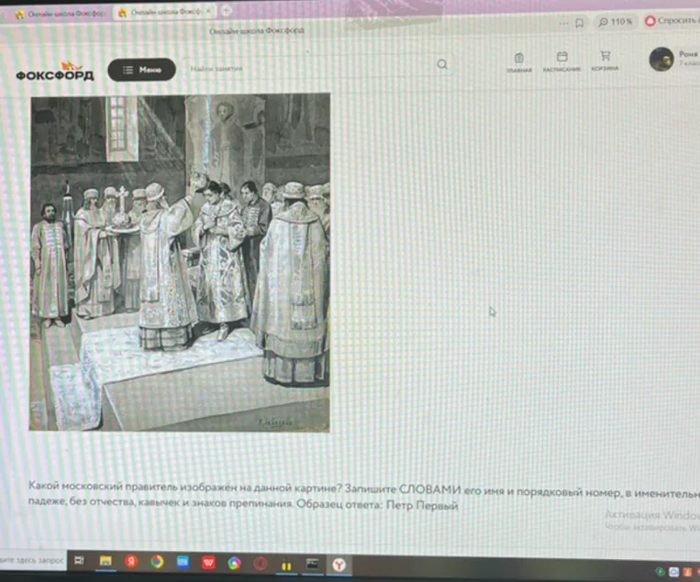700x582 pixels.
Task: Open a new browser tab
Action: tap(227, 11)
